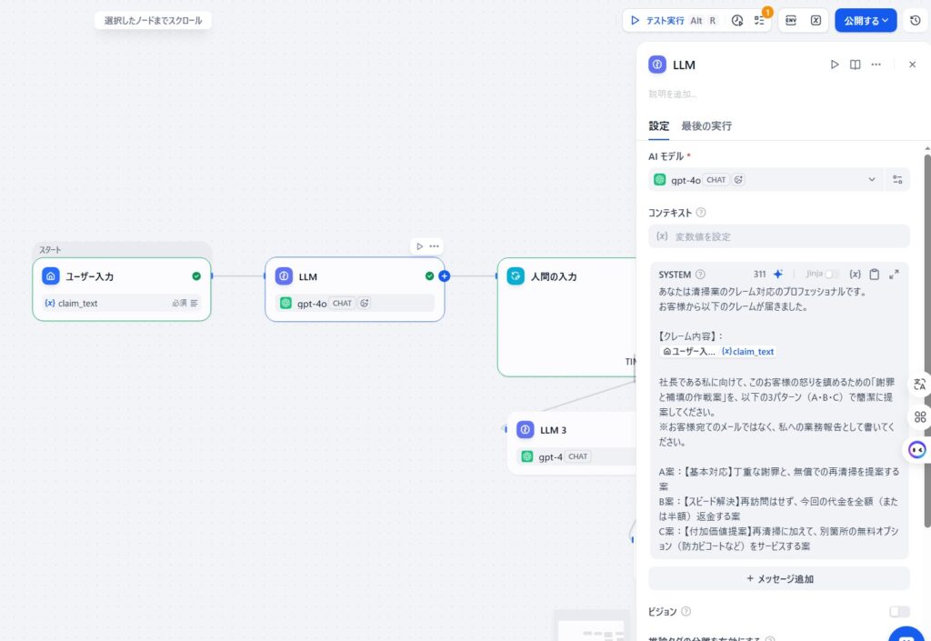The width and height of the screenshot is (931, 641).
Task: Click メッセージ追加 to add a message
Action: click(778, 578)
